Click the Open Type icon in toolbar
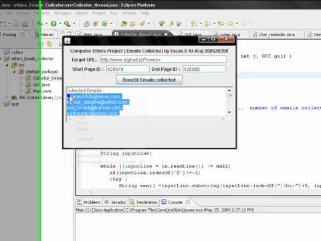 point(124,23)
